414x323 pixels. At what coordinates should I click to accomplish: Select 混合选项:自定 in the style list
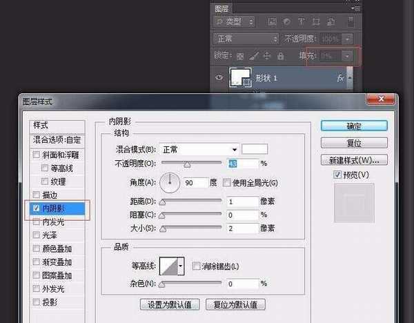[57, 139]
